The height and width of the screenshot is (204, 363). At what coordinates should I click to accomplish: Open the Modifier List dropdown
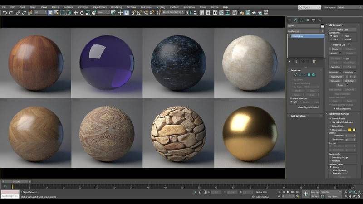pyautogui.click(x=305, y=31)
